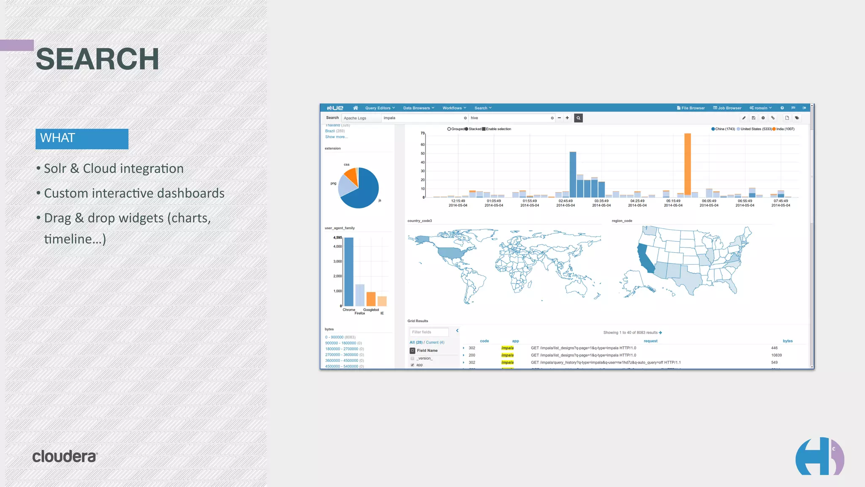Expand the row with code 200

click(x=464, y=356)
